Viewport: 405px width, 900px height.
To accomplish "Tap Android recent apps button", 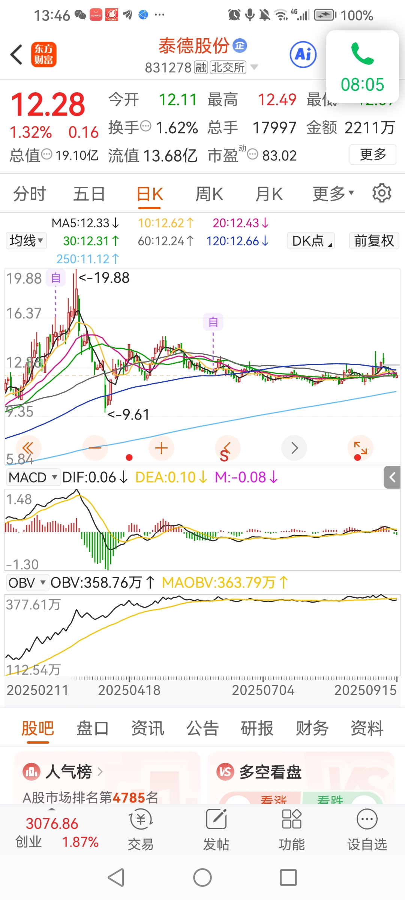I will (x=288, y=877).
